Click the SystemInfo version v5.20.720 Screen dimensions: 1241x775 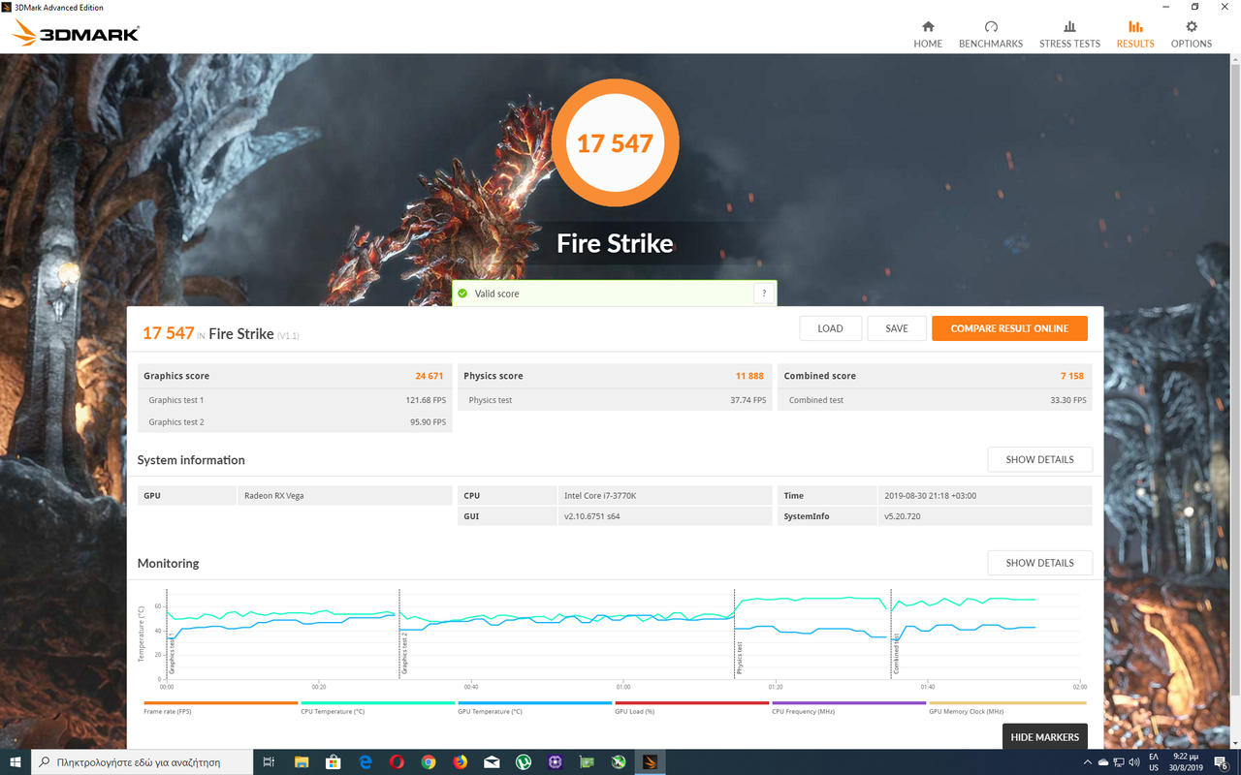tap(902, 517)
